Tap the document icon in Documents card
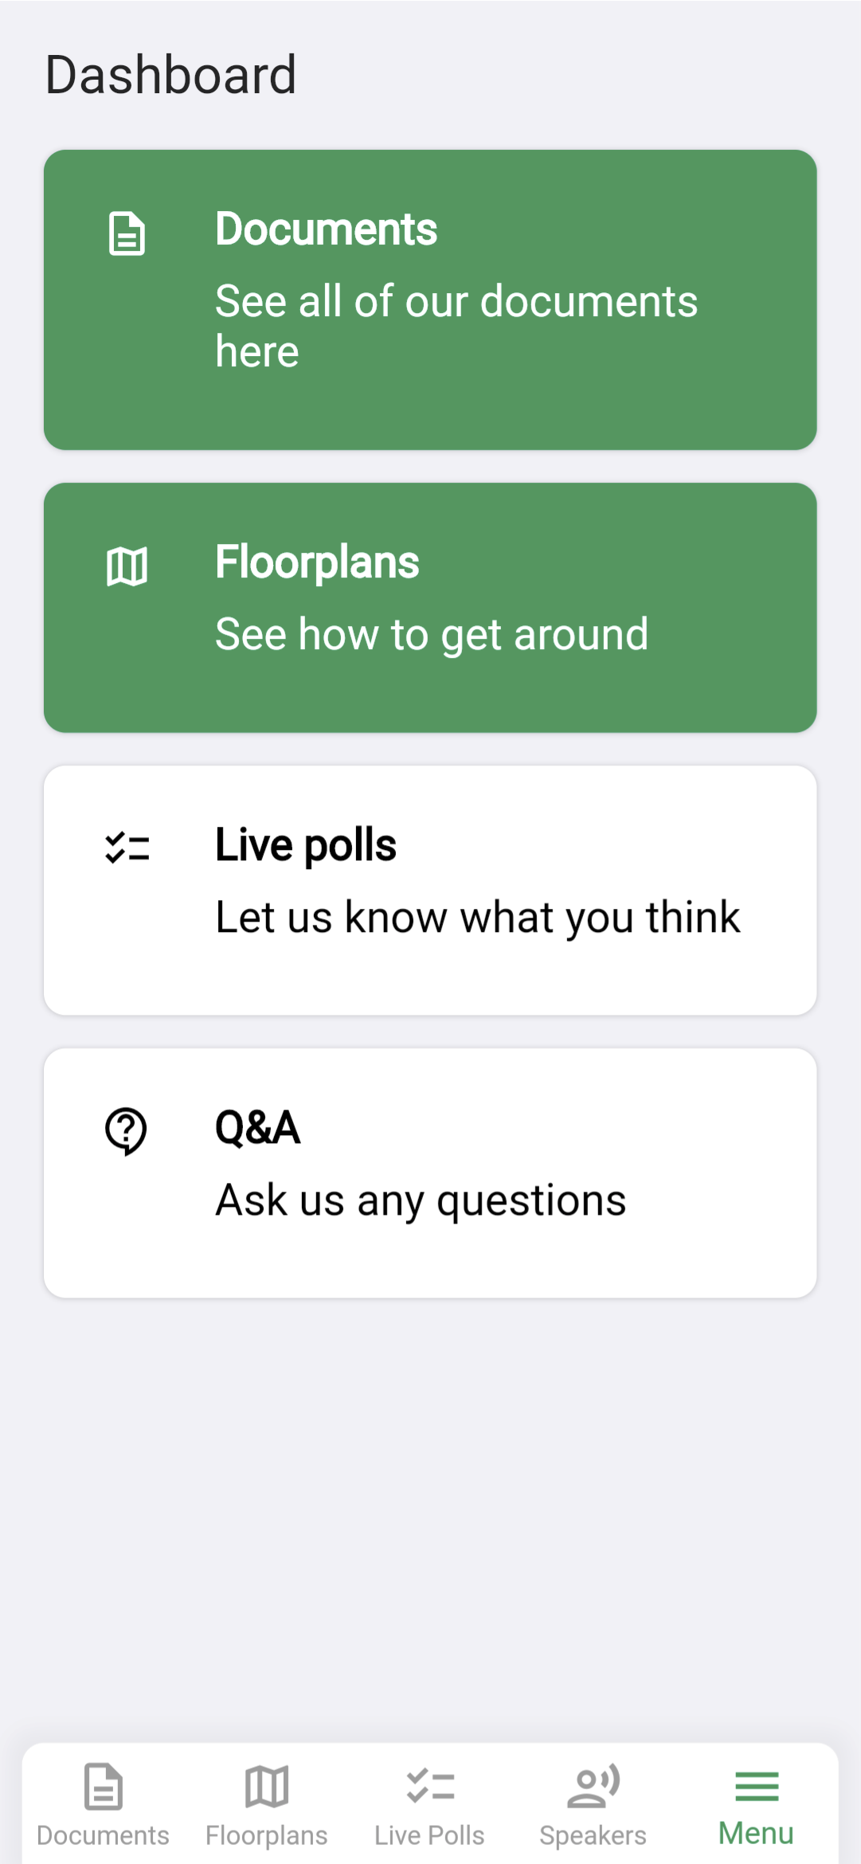 coord(127,233)
